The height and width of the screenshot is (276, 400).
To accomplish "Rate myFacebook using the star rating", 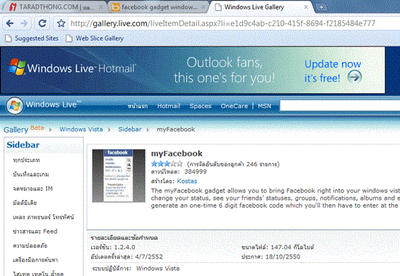I will pyautogui.click(x=167, y=163).
